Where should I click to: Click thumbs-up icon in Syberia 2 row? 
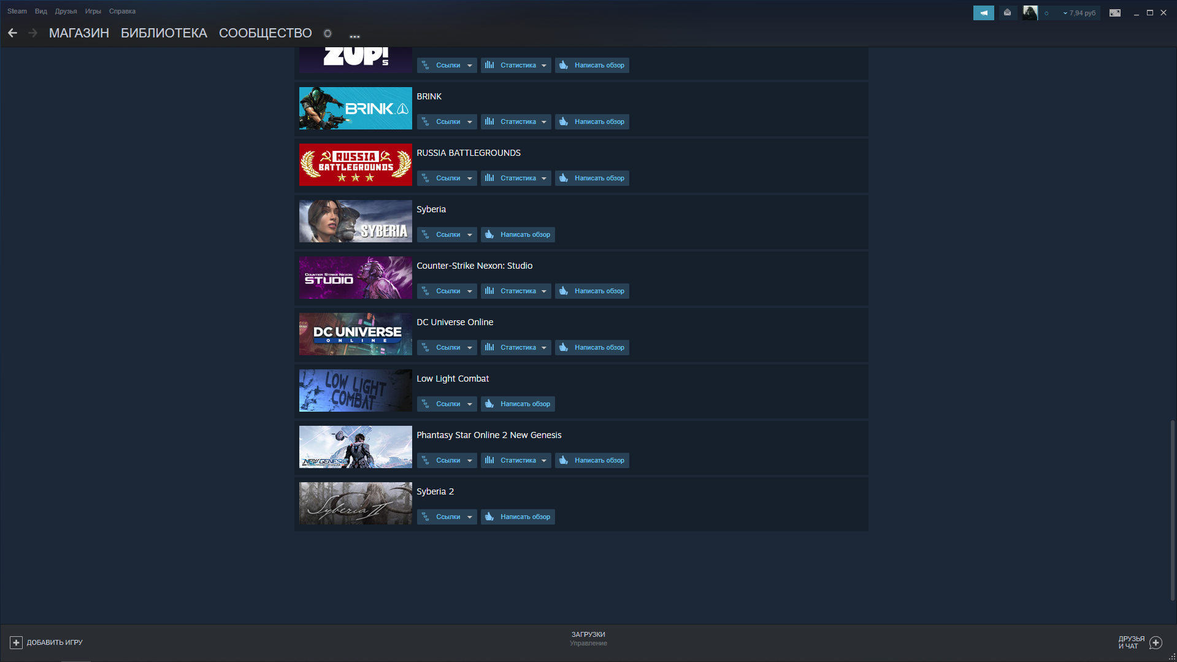pyautogui.click(x=489, y=517)
